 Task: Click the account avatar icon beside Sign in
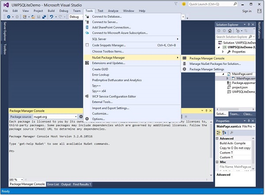259,11
